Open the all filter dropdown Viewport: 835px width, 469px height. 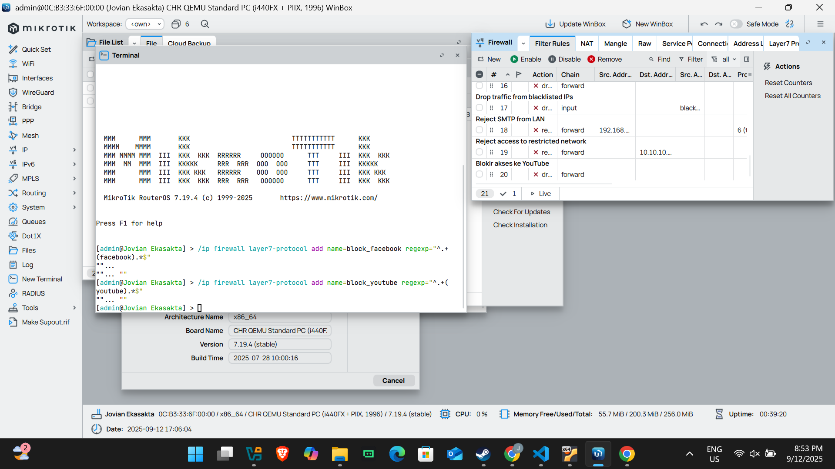point(729,59)
